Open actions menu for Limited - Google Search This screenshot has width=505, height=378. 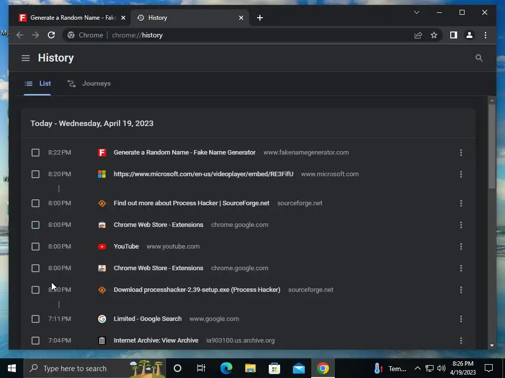pos(461,319)
